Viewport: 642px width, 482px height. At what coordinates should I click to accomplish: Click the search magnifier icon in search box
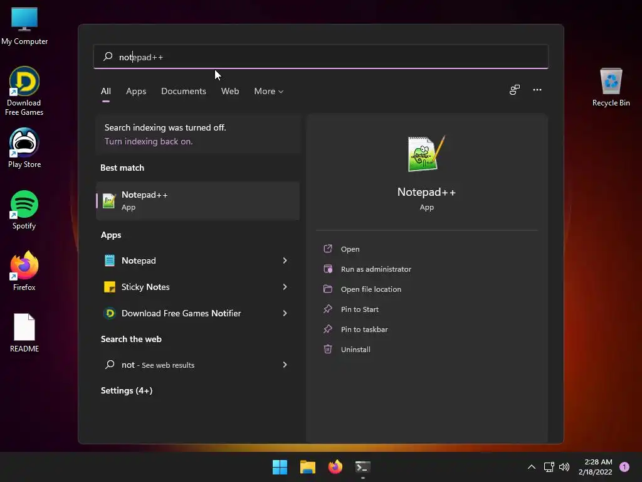pos(108,56)
